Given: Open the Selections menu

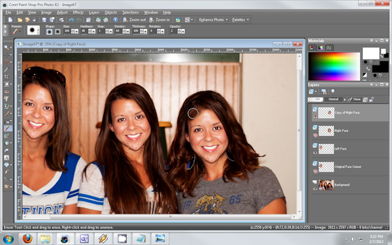Looking at the screenshot, I should pyautogui.click(x=130, y=12).
